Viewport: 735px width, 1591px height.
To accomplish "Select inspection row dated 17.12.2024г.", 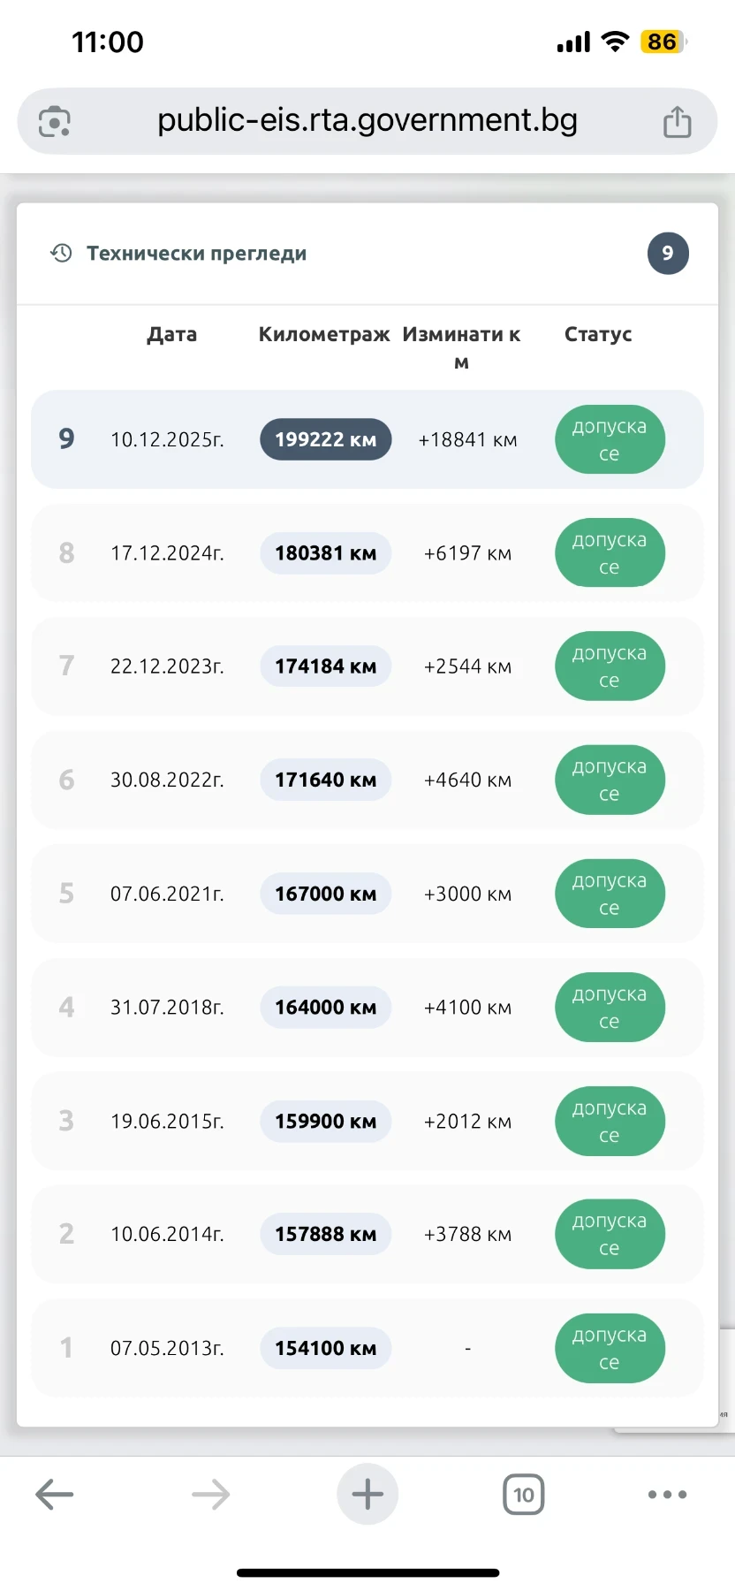I will coord(167,553).
